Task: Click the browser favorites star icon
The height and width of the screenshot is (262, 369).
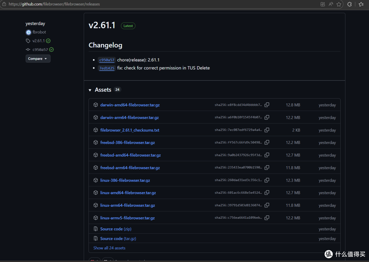Action: 339,4
